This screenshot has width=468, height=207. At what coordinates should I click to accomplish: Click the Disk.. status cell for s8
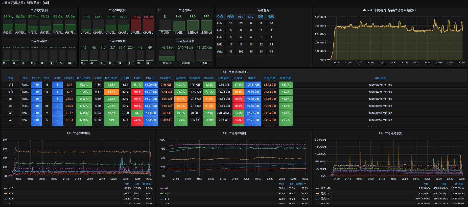(25, 106)
